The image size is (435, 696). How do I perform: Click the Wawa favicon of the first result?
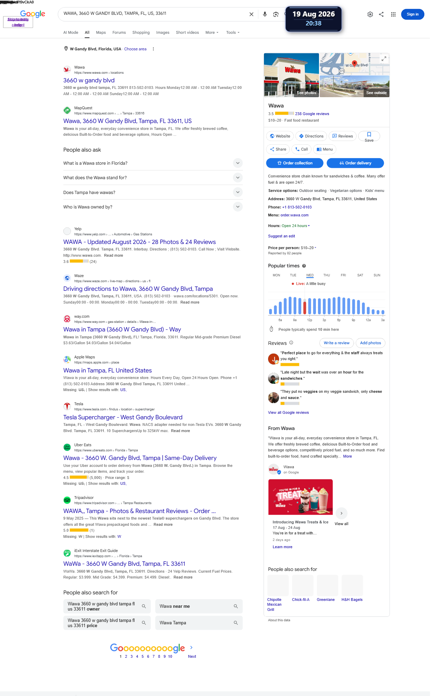(67, 70)
